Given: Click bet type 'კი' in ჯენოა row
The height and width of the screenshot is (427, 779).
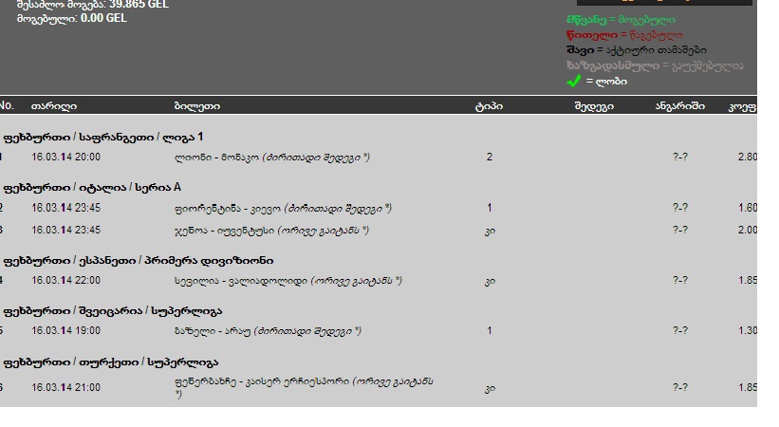Looking at the screenshot, I should 490,231.
